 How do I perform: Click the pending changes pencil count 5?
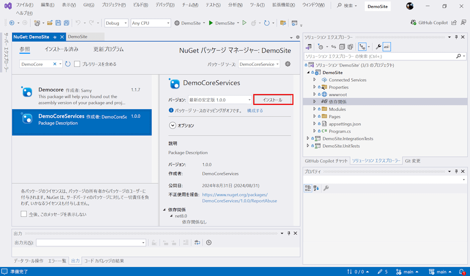tap(383, 272)
